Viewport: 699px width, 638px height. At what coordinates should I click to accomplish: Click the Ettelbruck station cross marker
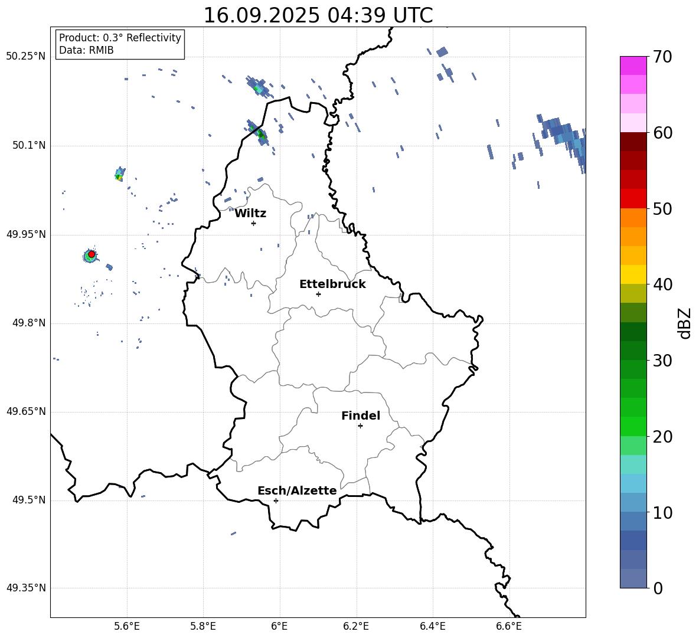tap(318, 294)
